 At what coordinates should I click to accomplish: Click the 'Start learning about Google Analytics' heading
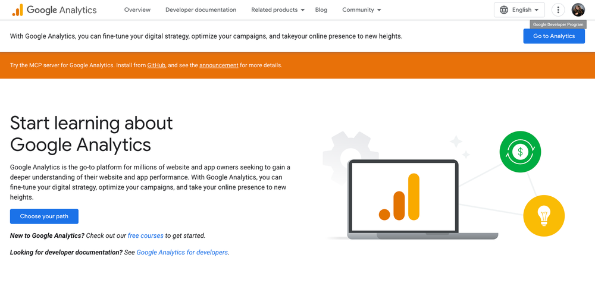tap(92, 134)
